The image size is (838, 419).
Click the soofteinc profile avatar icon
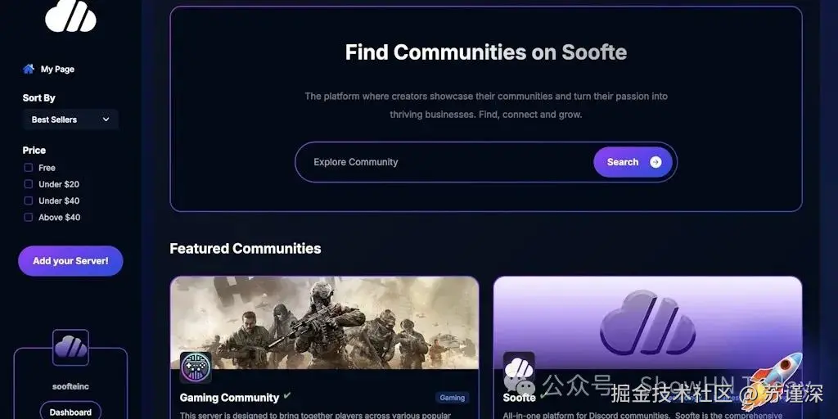[x=70, y=347]
